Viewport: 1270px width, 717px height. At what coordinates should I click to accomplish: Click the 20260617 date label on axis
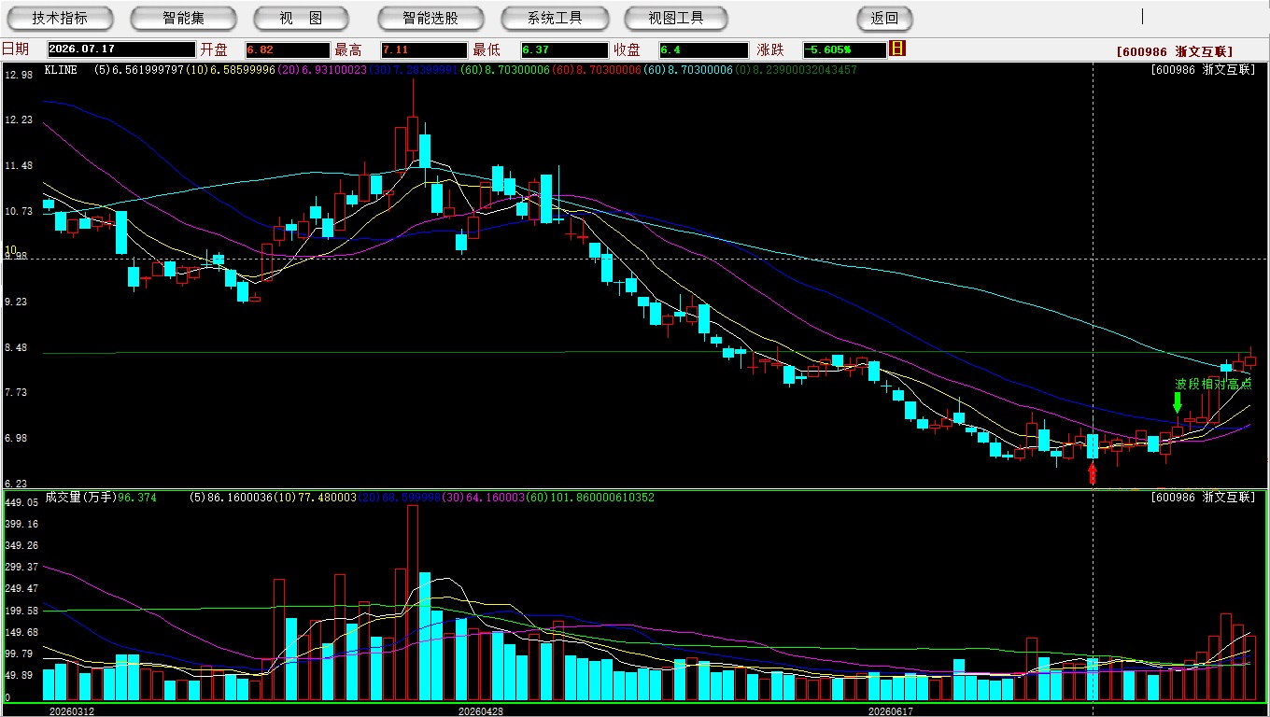(x=890, y=711)
